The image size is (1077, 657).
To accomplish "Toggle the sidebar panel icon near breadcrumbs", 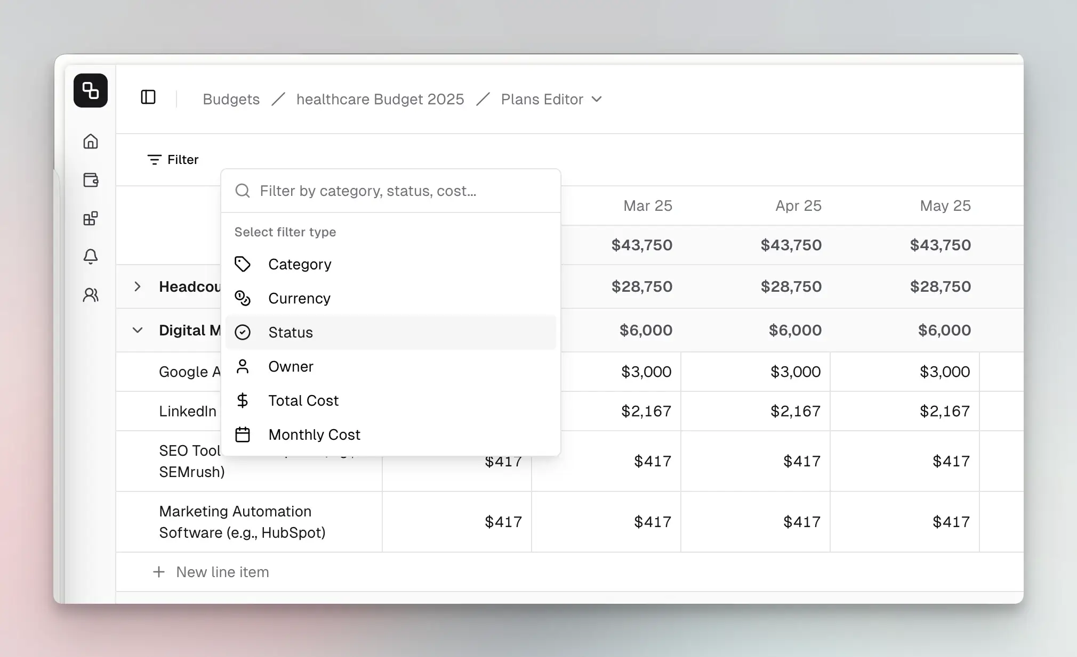I will [x=148, y=97].
